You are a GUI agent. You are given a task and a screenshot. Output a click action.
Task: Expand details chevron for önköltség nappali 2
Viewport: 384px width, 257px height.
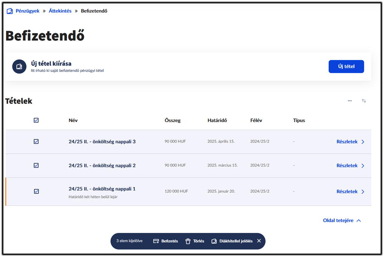click(x=363, y=166)
